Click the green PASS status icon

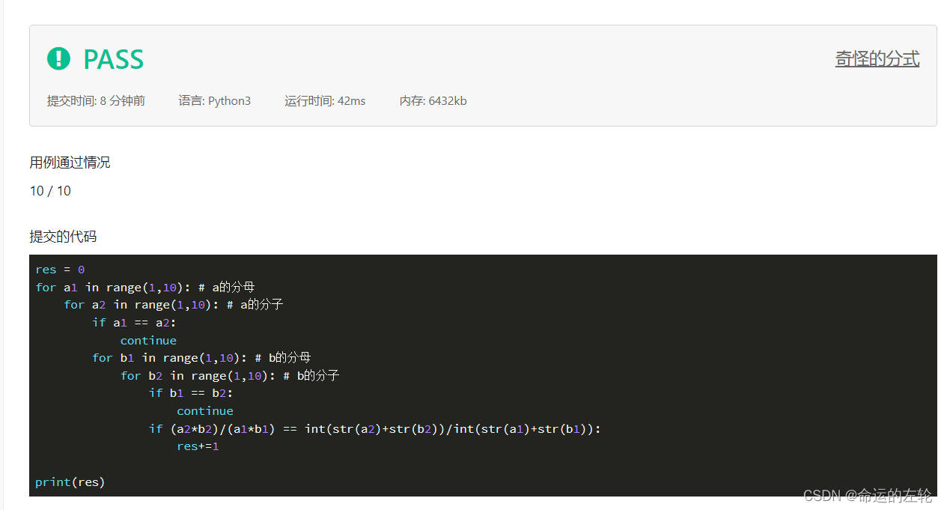(x=58, y=58)
